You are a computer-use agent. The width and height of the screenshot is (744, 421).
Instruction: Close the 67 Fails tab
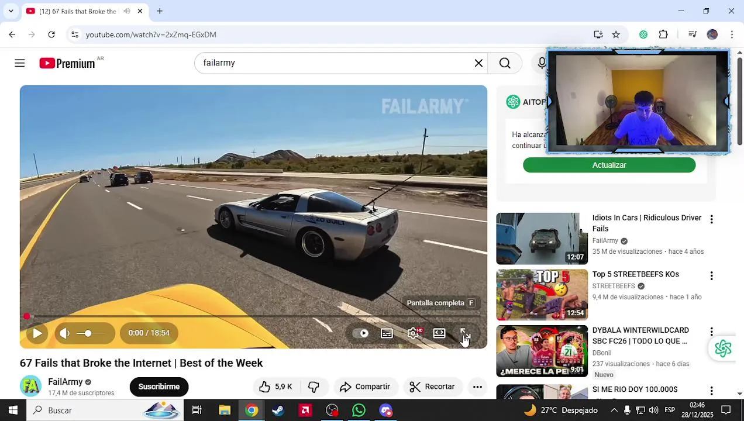click(x=140, y=11)
